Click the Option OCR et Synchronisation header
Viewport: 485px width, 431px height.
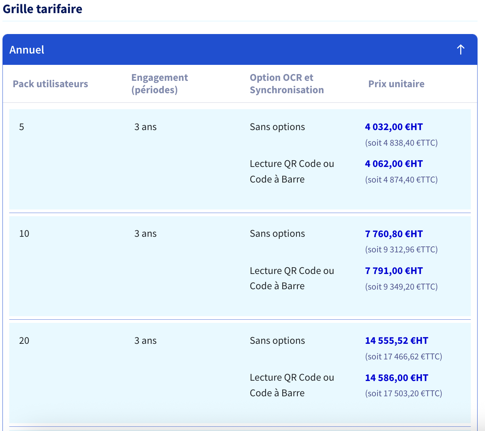287,84
